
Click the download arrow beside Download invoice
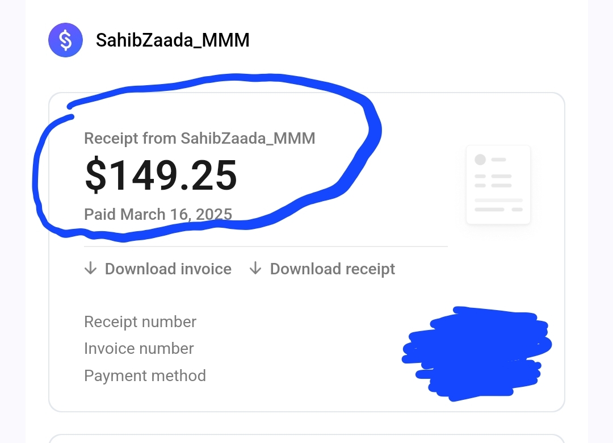click(x=91, y=269)
